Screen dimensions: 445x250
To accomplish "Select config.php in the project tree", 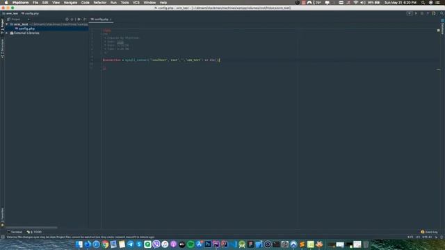I will click(26, 28).
